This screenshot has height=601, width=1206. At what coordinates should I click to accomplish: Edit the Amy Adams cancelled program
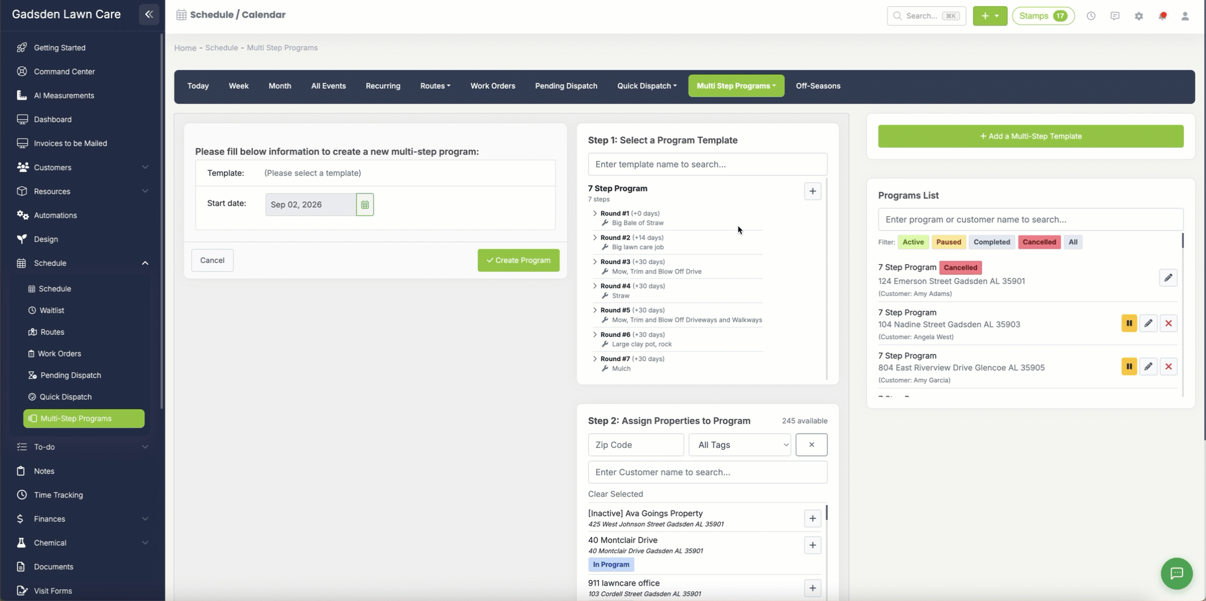click(1168, 278)
